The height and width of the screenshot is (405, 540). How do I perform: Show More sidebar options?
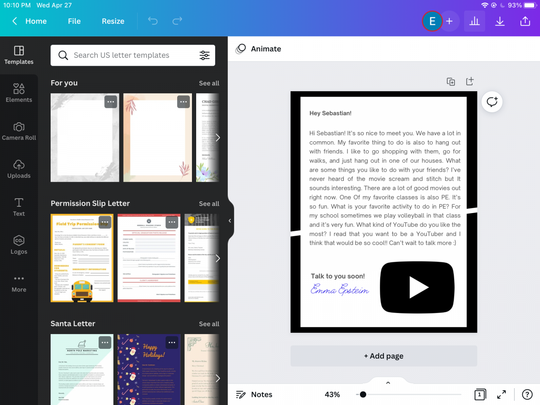pyautogui.click(x=19, y=283)
